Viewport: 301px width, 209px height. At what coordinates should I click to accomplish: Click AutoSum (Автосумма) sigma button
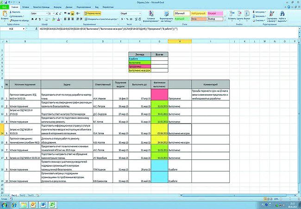[x=258, y=12]
